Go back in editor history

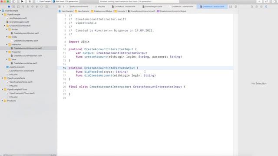click(x=64, y=6)
